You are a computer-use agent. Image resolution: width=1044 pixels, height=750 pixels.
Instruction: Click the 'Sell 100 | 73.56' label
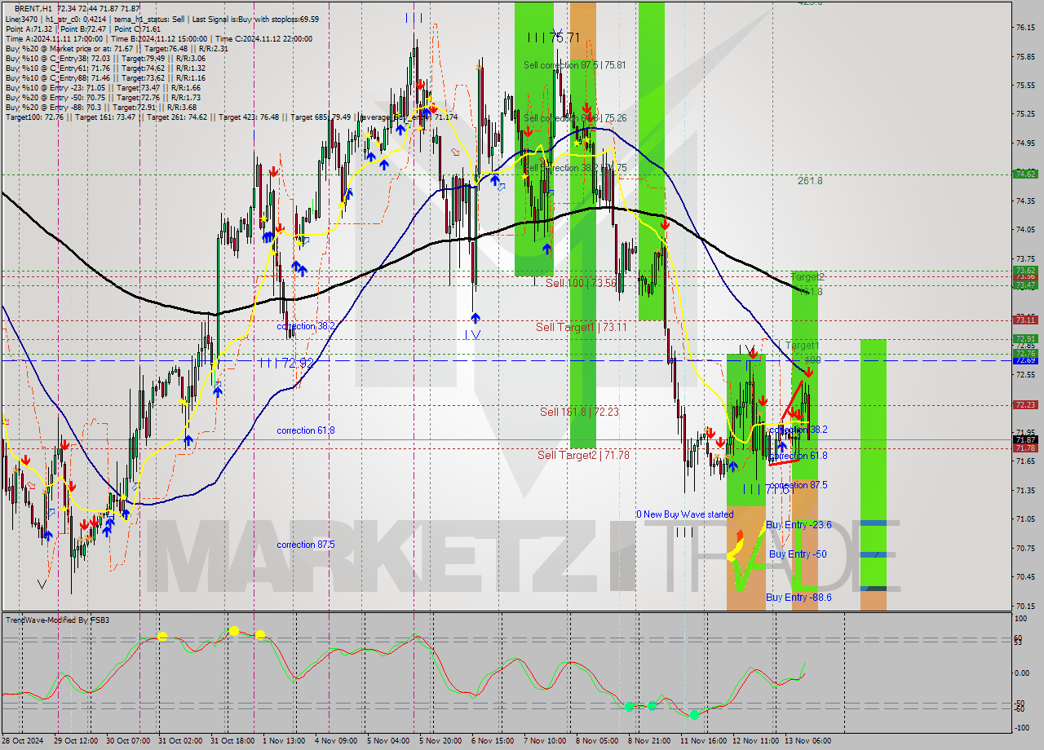[x=581, y=283]
